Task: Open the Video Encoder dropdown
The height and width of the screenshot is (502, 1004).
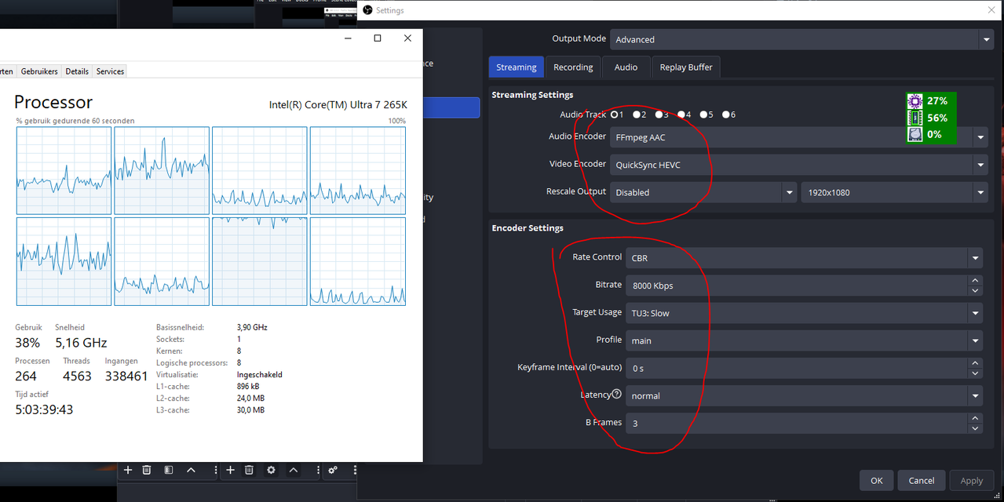Action: click(x=798, y=165)
